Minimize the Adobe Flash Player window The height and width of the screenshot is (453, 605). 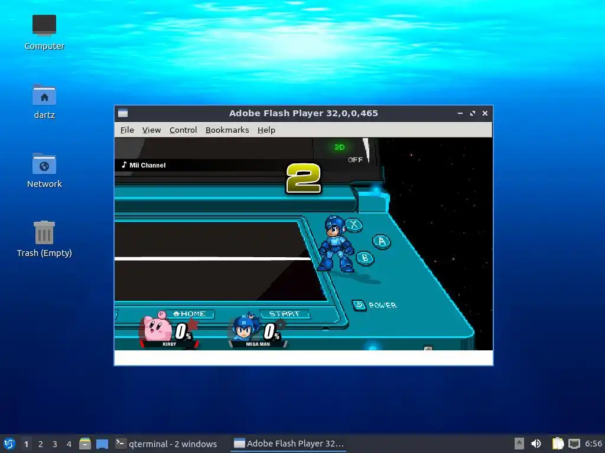coord(460,113)
